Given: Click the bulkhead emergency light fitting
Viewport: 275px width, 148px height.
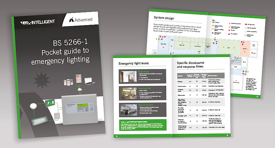Looking at the screenshot, I should coord(40,120).
